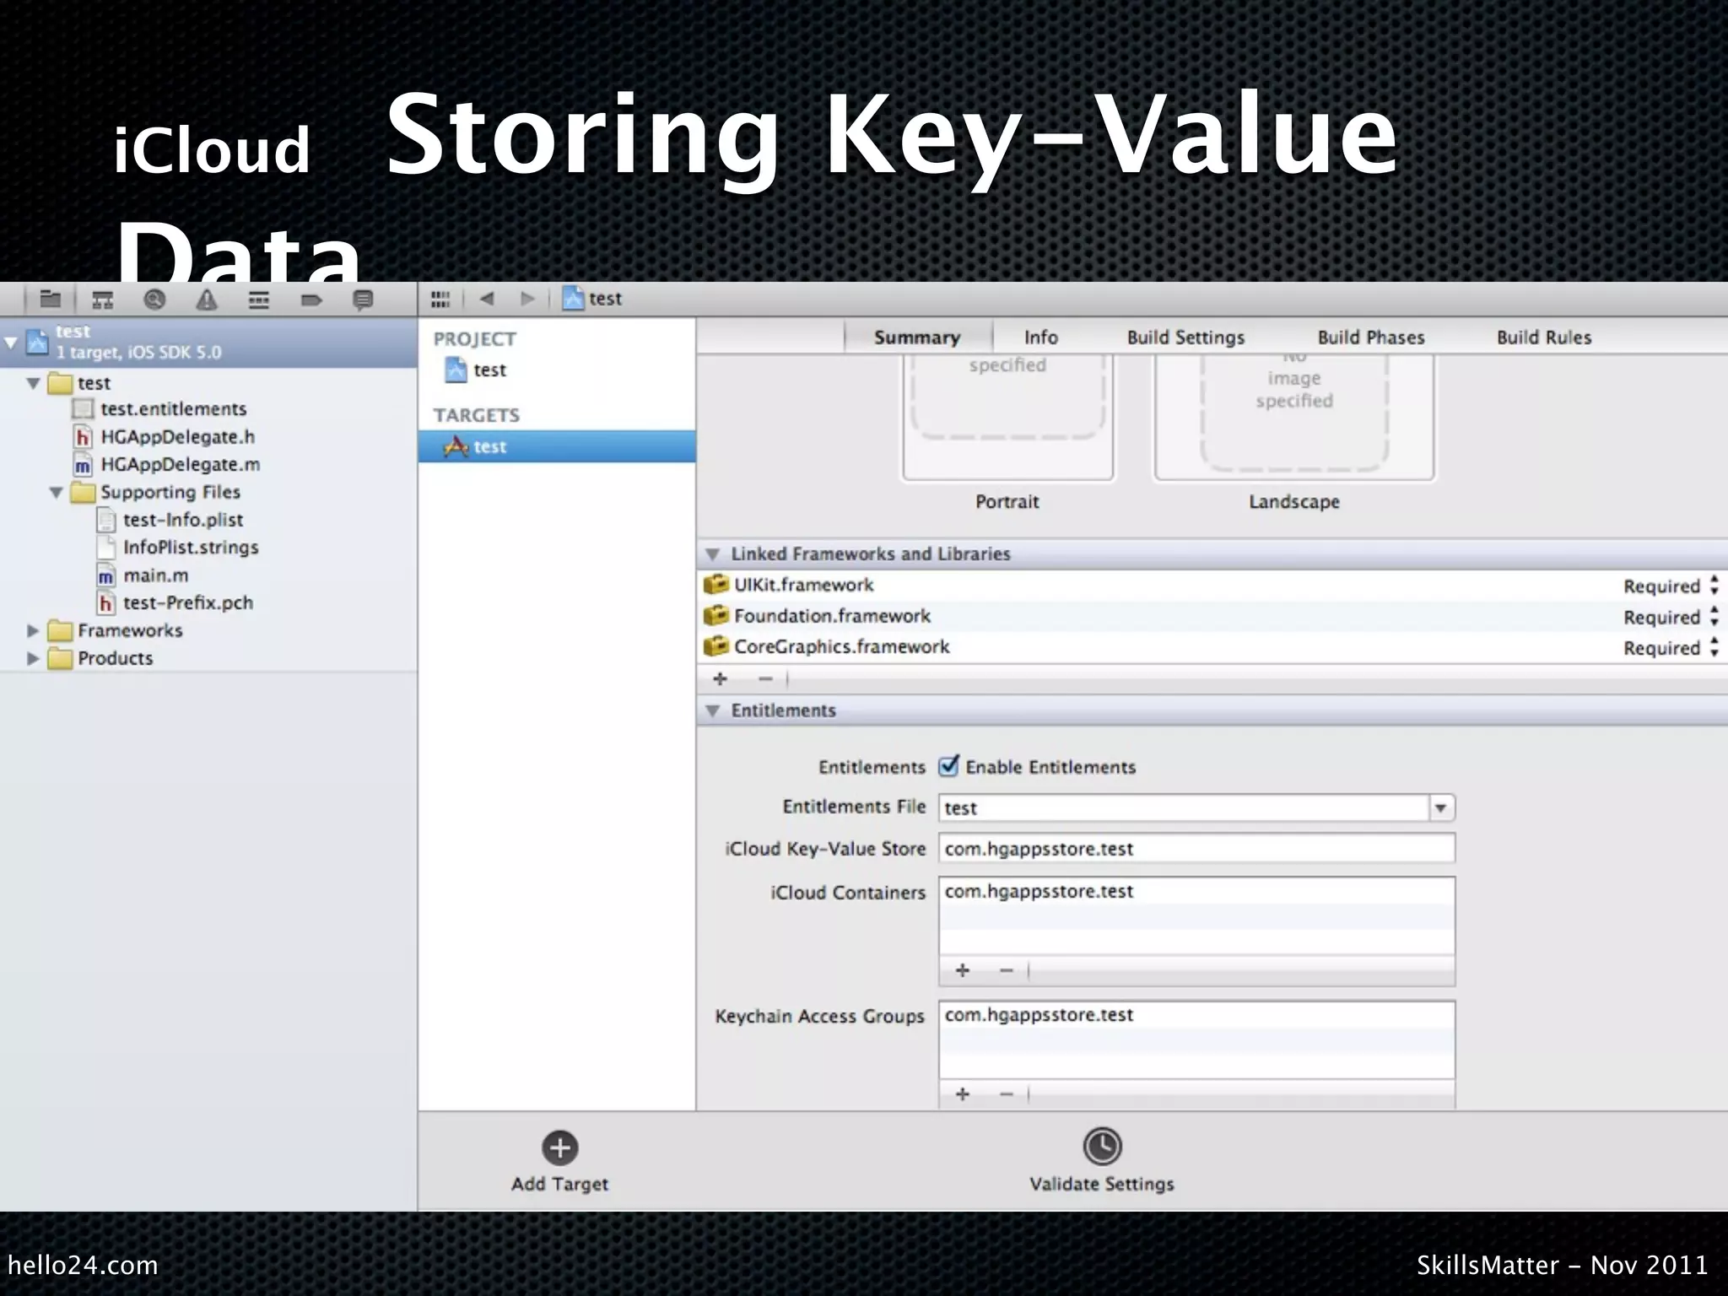
Task: Add an iCloud container with plus
Action: tap(962, 970)
